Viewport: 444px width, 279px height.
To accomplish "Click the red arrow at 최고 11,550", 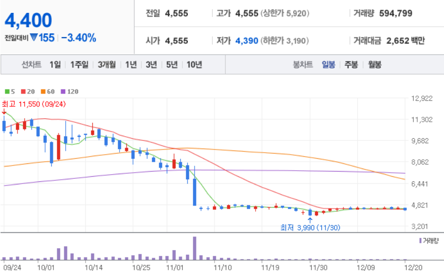I will click(4, 111).
